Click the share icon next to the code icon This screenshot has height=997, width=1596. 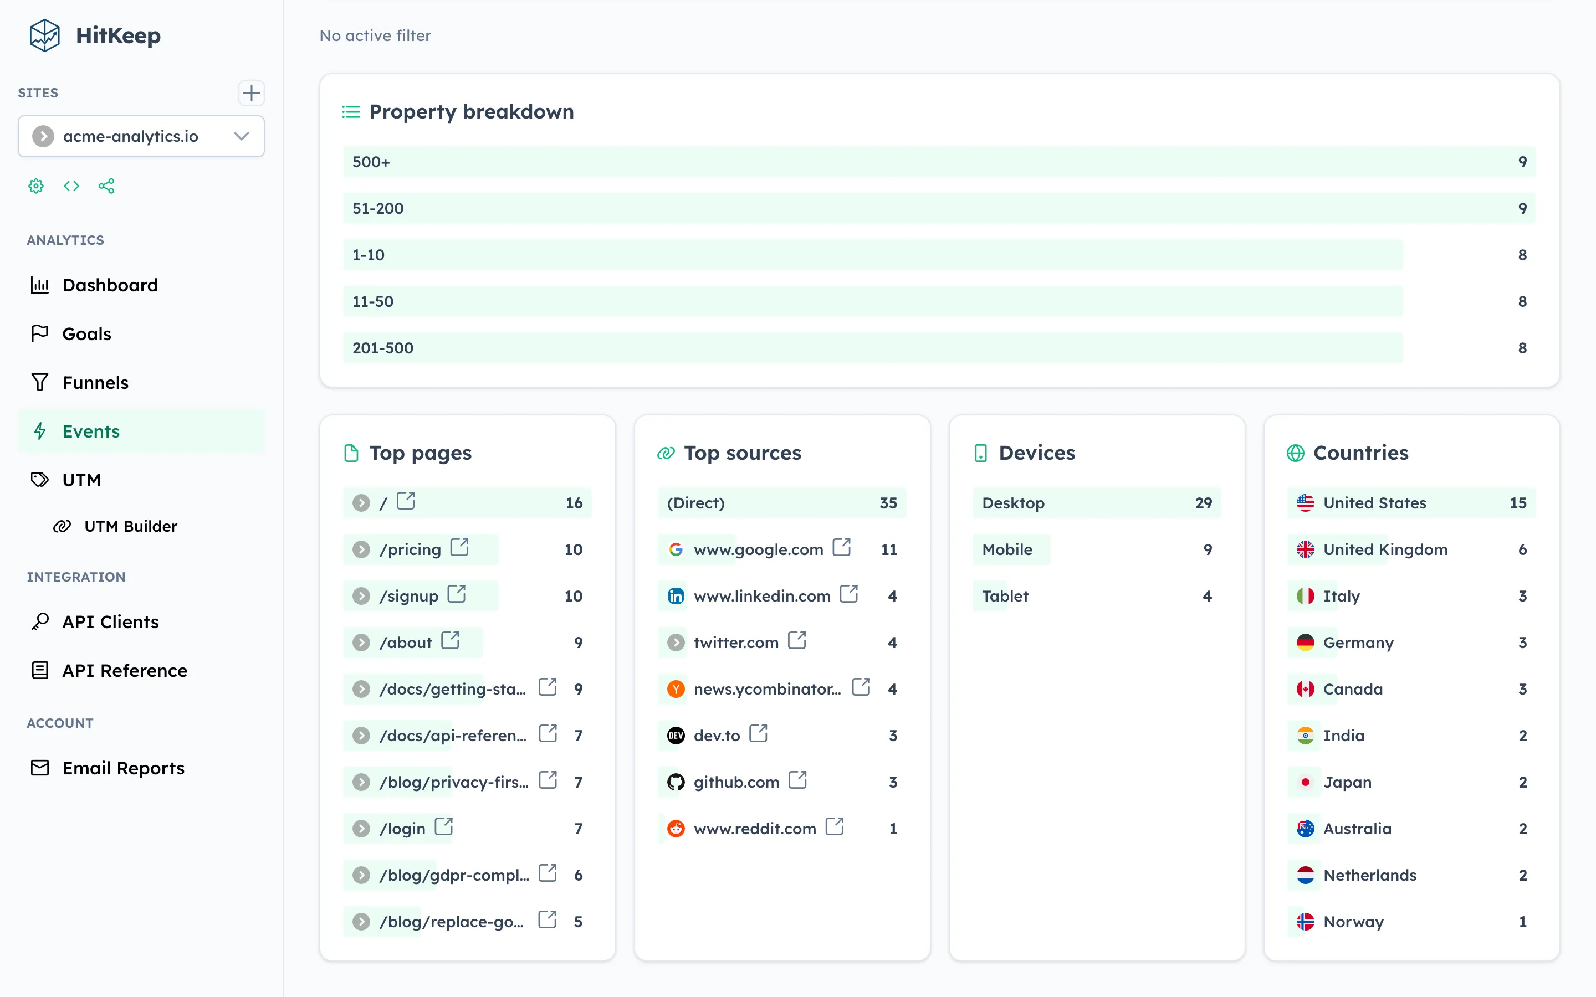(x=107, y=186)
